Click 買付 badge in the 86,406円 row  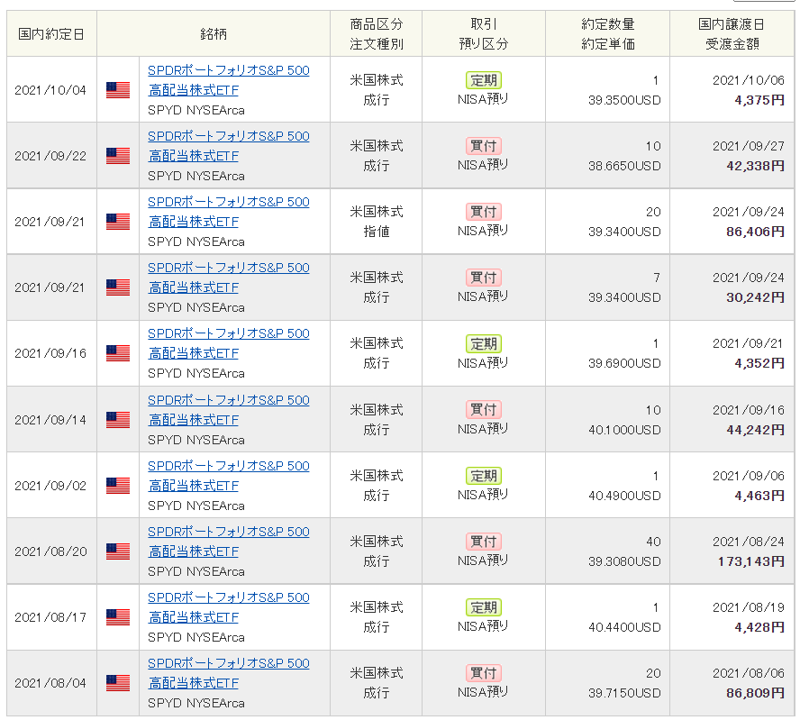[x=483, y=213]
